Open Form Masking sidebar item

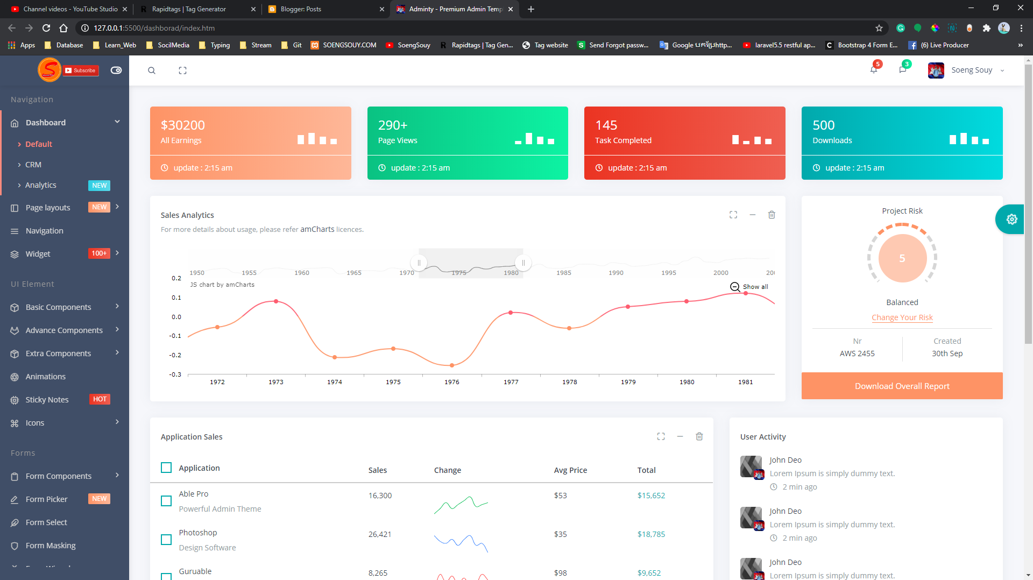pyautogui.click(x=65, y=546)
